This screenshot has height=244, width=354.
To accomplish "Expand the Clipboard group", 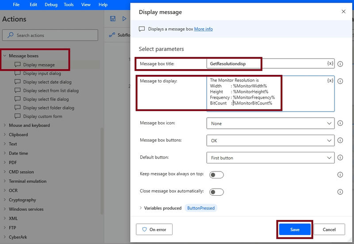I will pyautogui.click(x=5, y=135).
